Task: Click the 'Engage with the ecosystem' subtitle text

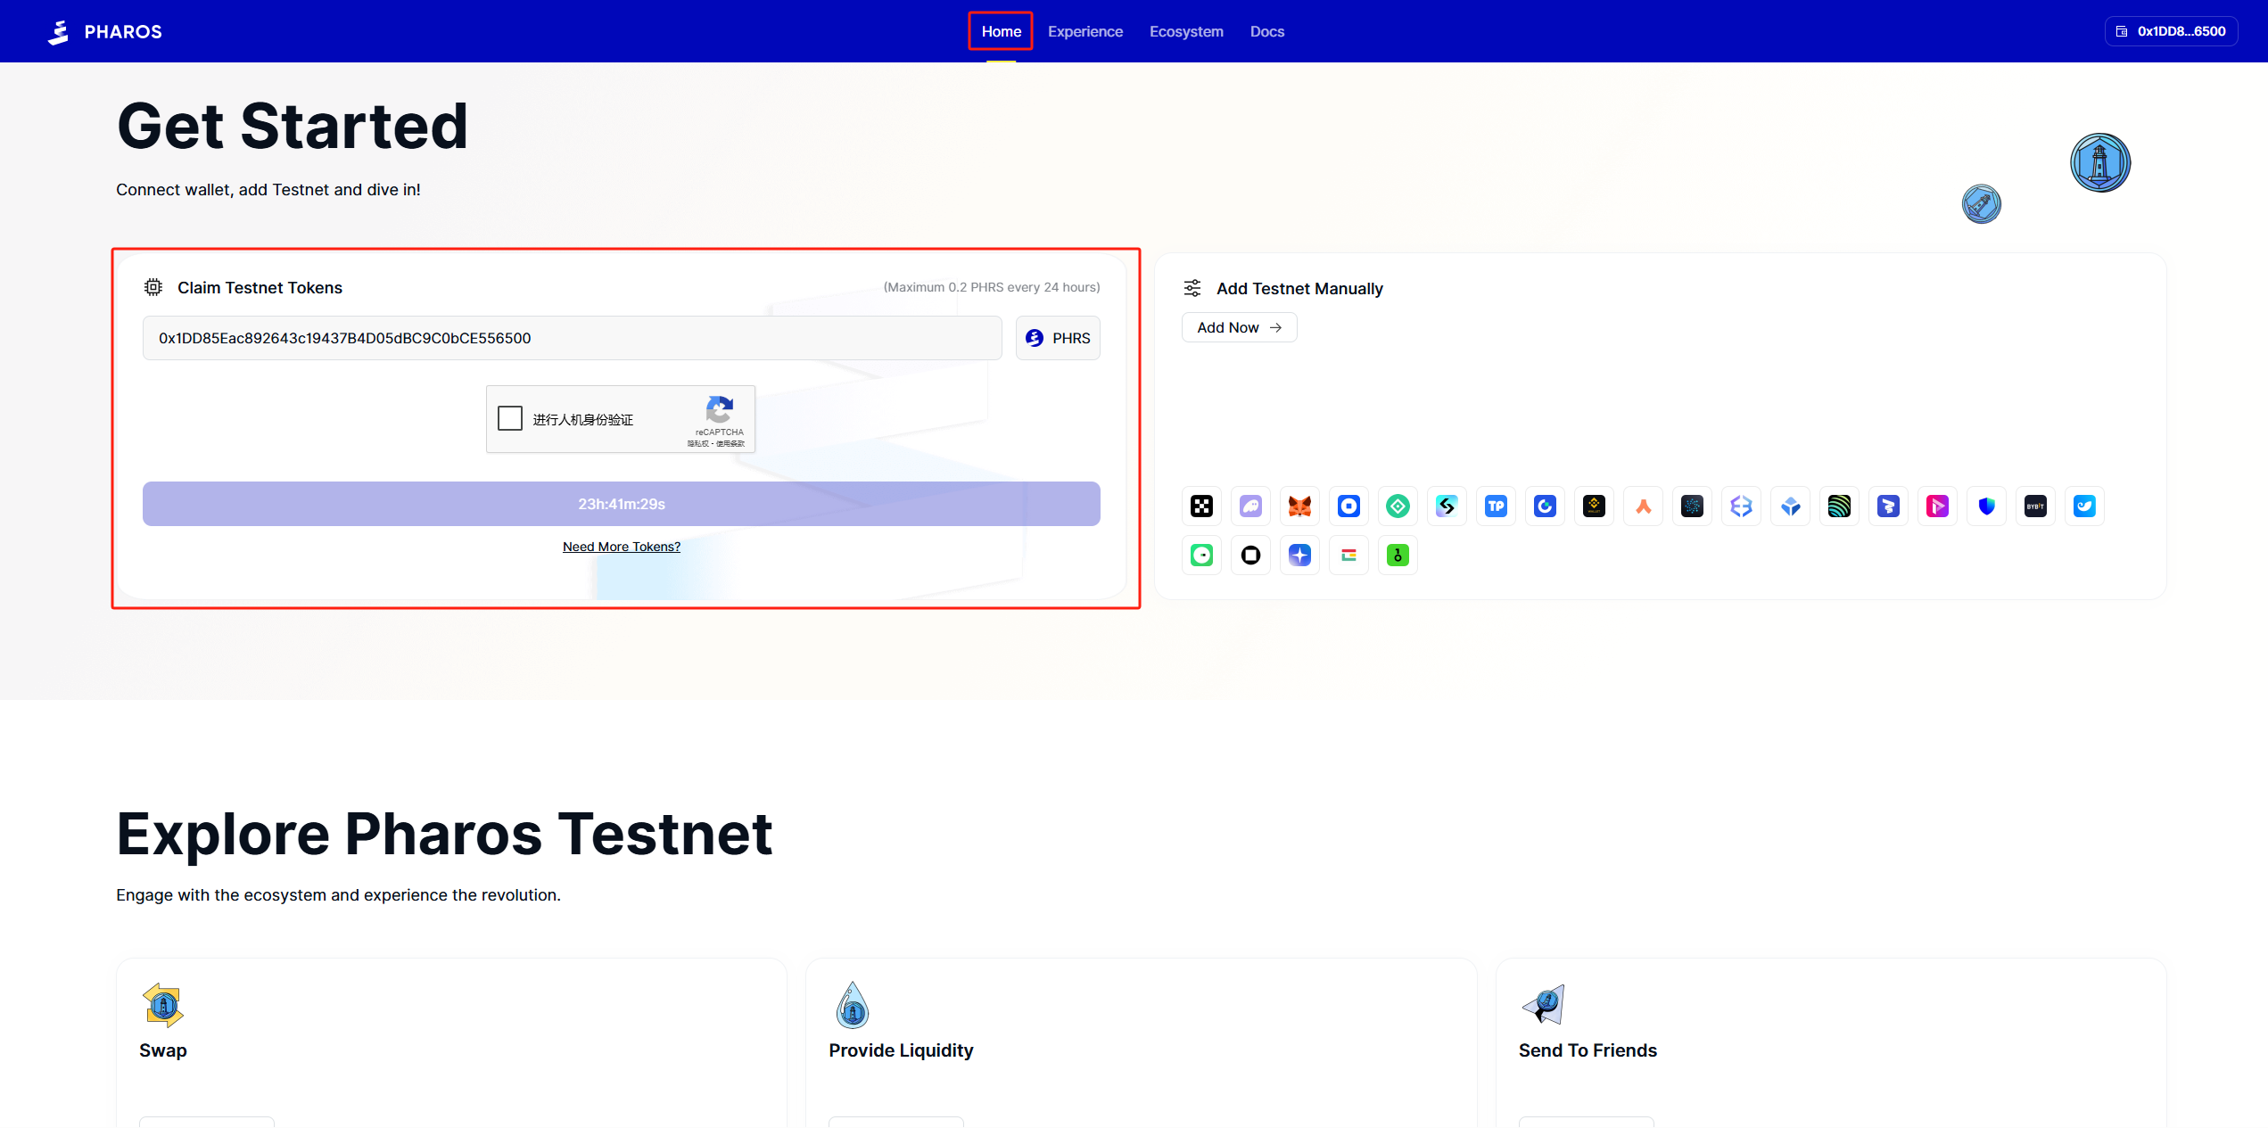Action: (x=338, y=895)
